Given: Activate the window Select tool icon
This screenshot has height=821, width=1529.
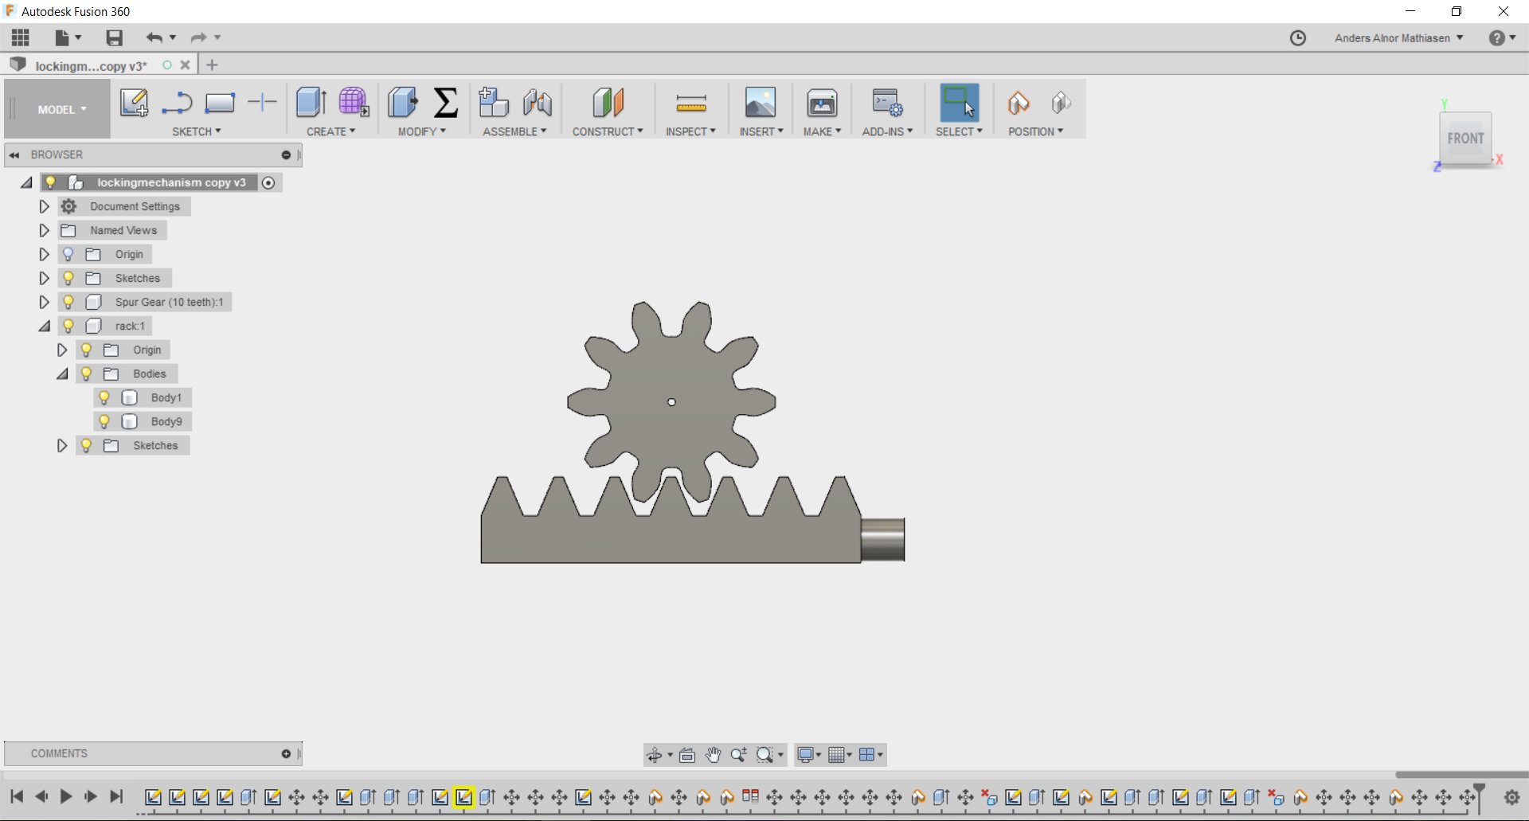Looking at the screenshot, I should pyautogui.click(x=960, y=103).
